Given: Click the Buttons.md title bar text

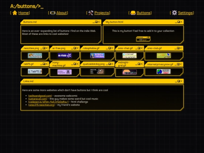Looking at the screenshot, I should (x=30, y=22).
